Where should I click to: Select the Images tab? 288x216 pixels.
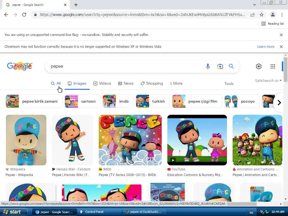tap(77, 83)
